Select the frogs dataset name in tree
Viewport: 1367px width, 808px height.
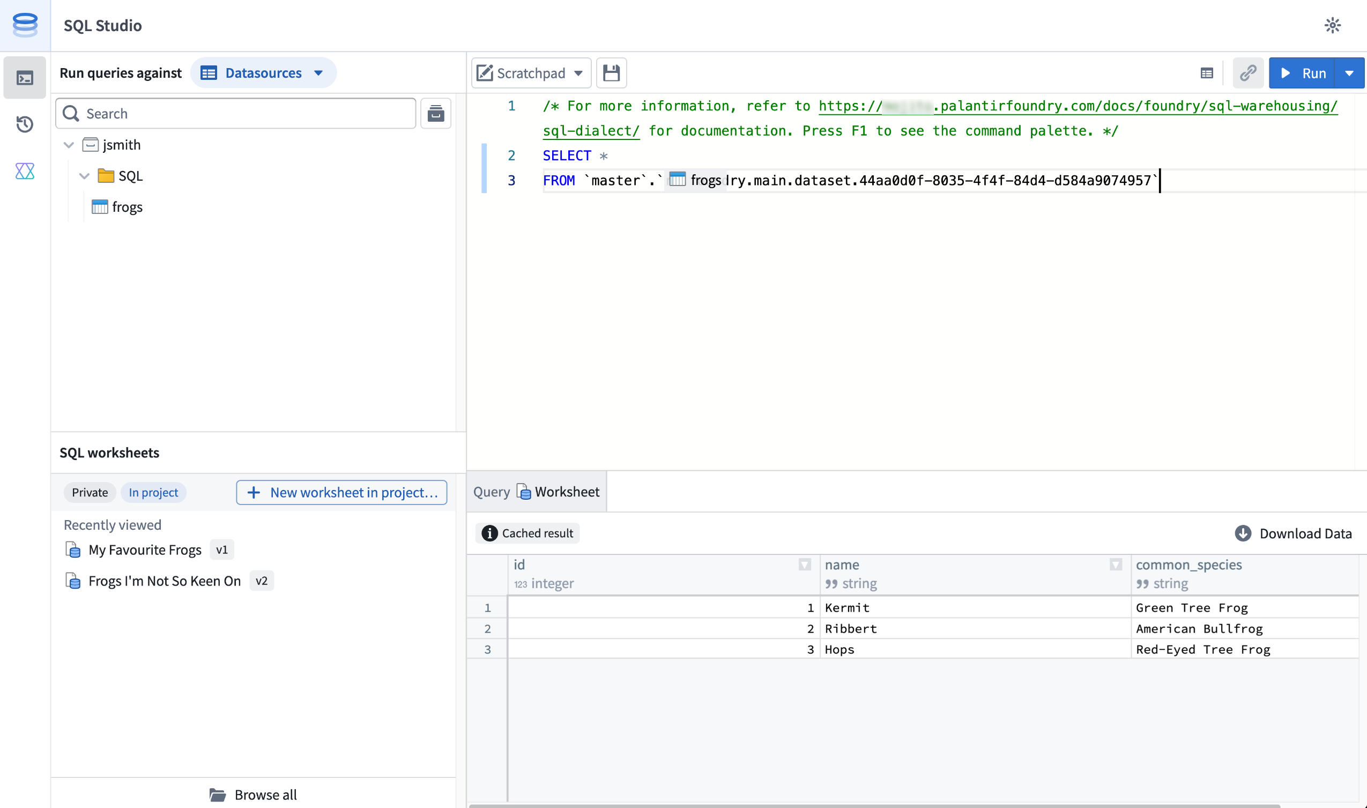pyautogui.click(x=128, y=207)
